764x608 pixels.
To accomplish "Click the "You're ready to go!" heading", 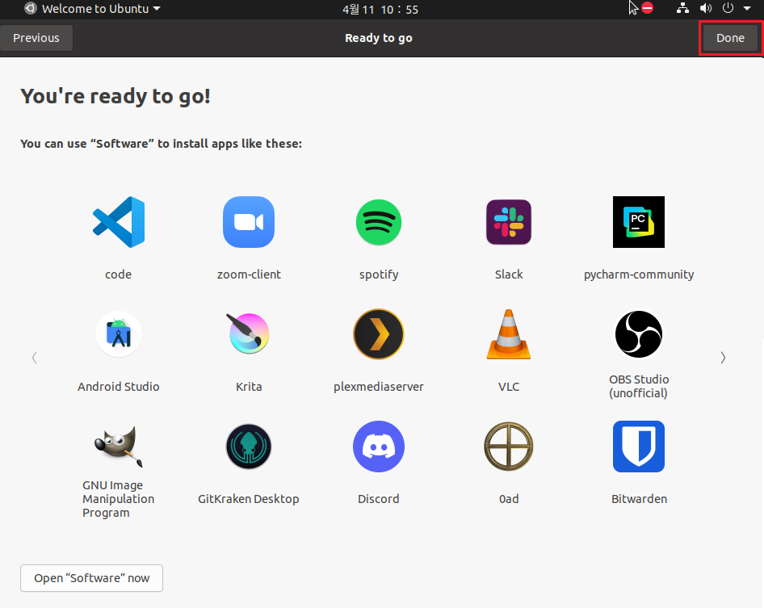I will 115,96.
